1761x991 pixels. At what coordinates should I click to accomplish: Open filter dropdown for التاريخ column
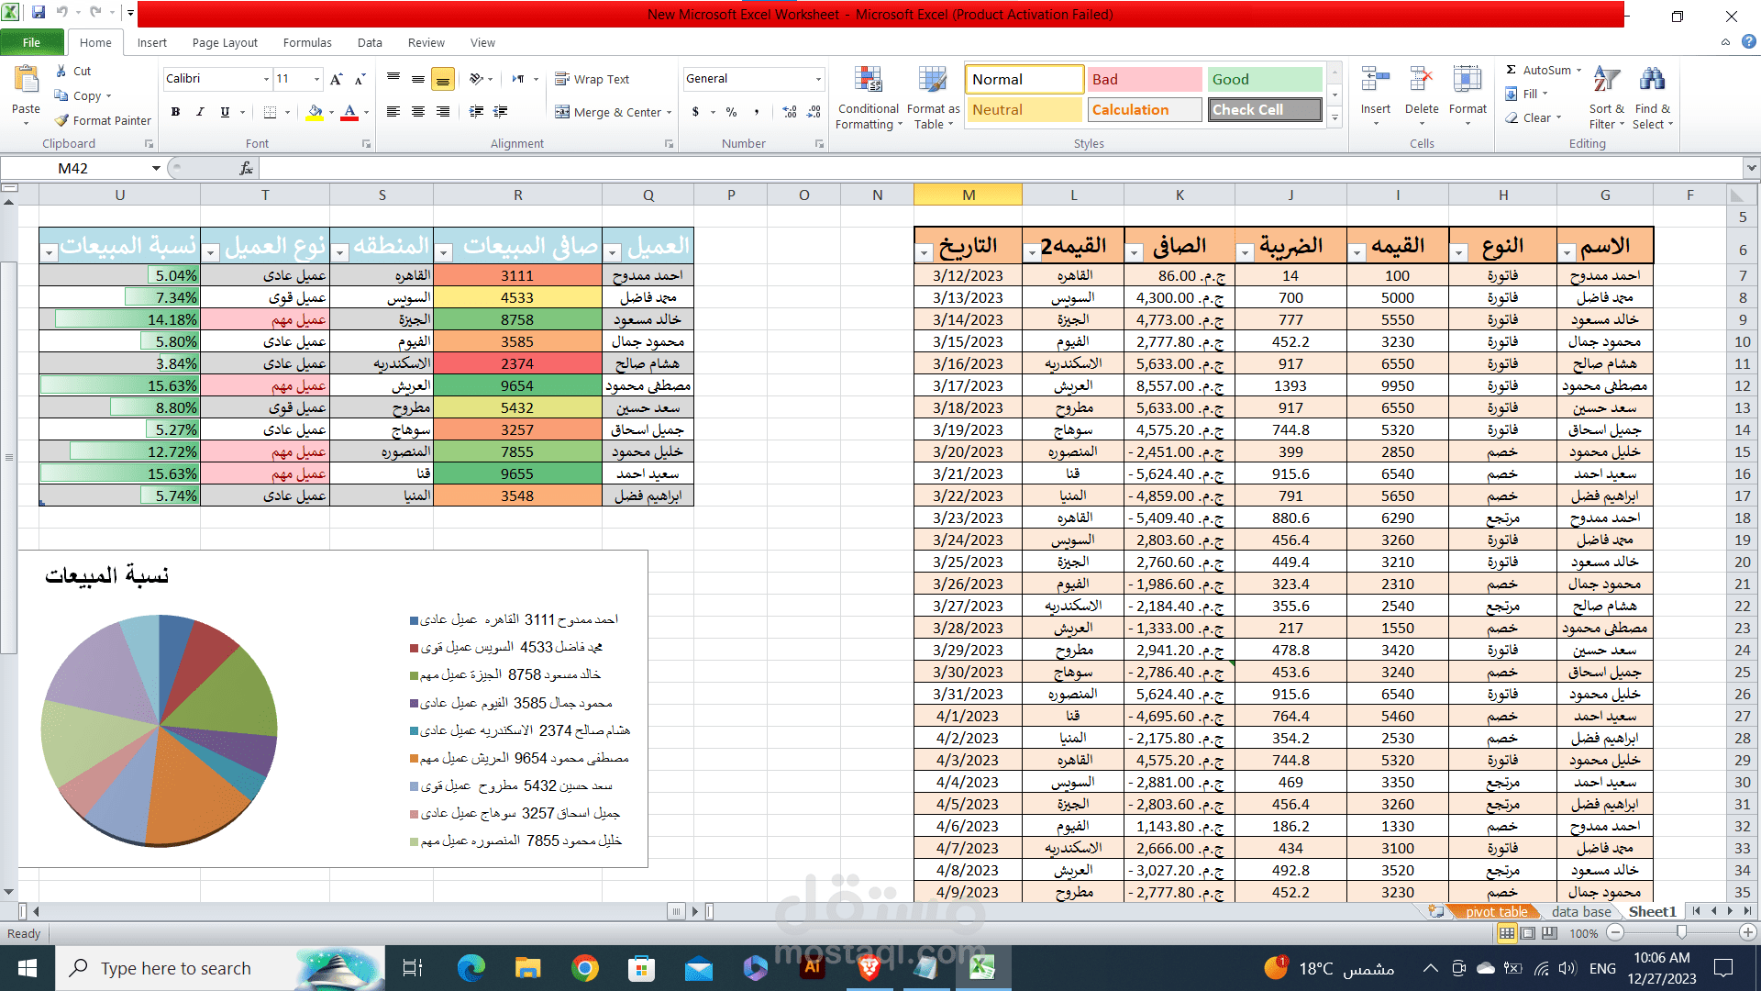(925, 252)
